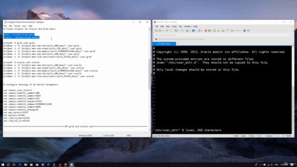Open the Xshell Window menu
Image resolution: width=297 pixels, height=167 pixels.
point(187,26)
